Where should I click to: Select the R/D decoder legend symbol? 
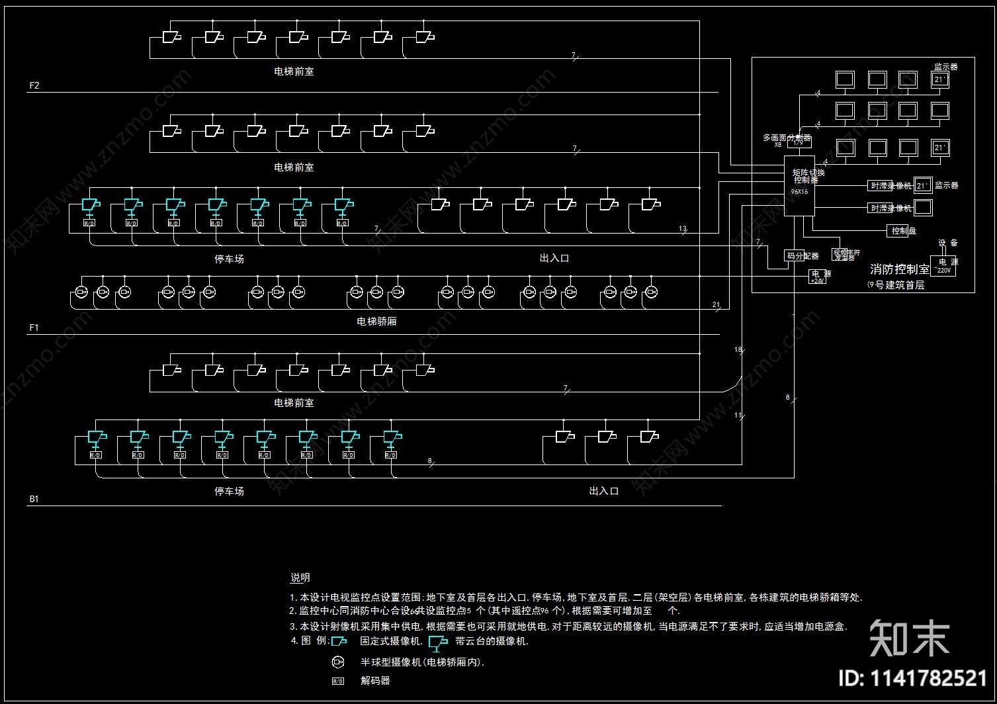pos(337,681)
